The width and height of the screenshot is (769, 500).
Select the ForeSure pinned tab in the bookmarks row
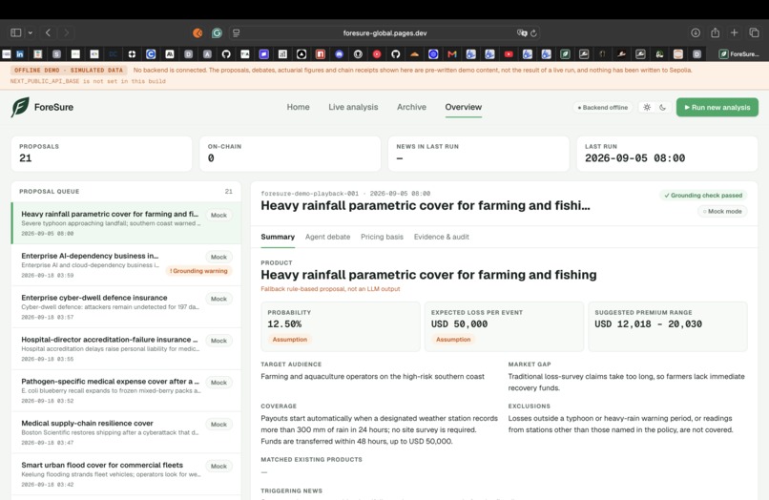(x=738, y=54)
